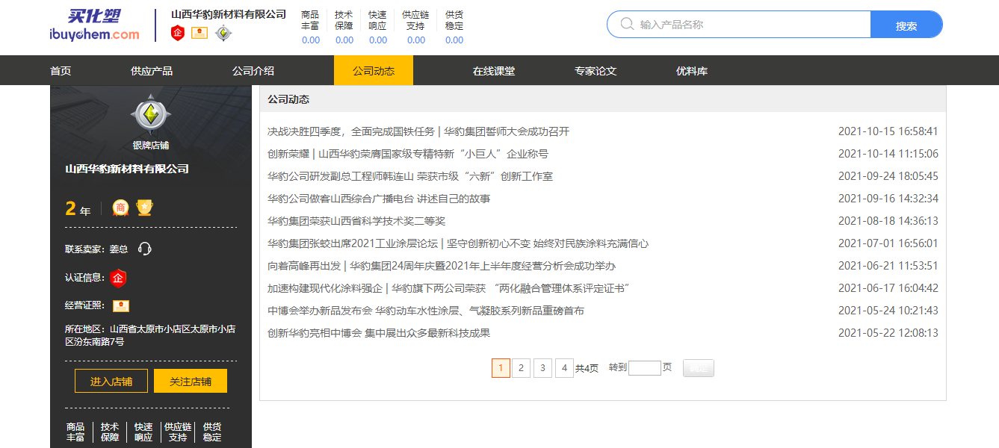Open news 决战决胜四季度 华豹集团誓师大会
The height and width of the screenshot is (448, 999).
(x=418, y=131)
